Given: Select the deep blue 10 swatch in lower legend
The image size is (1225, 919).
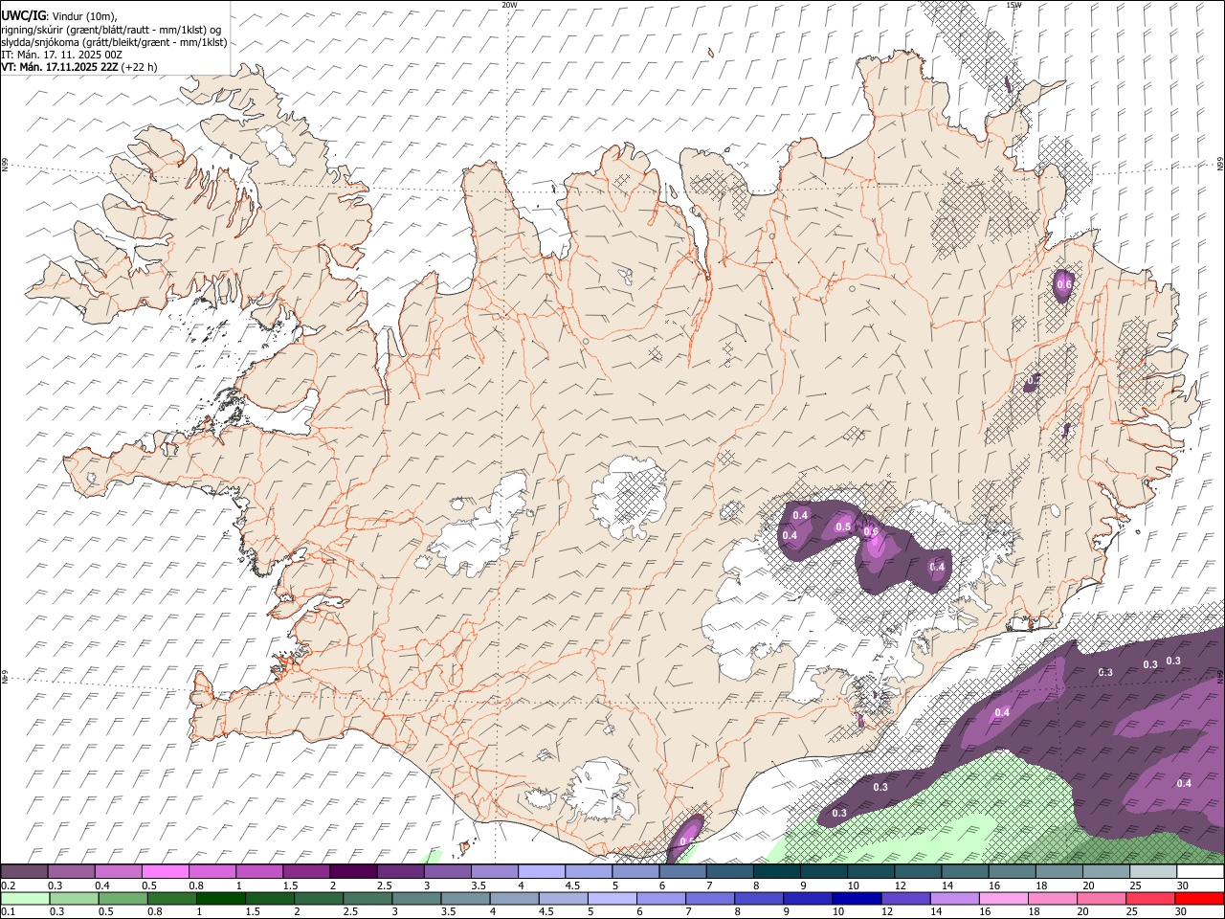Looking at the screenshot, I should coord(857,898).
